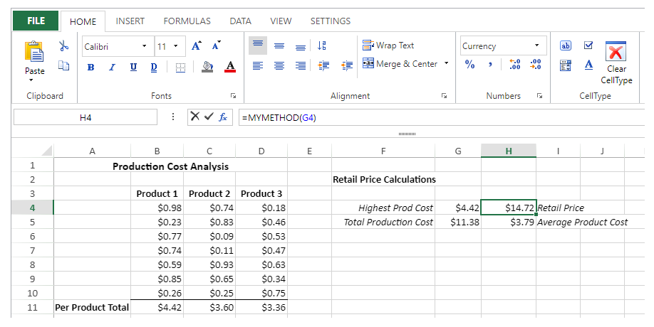The image size is (654, 327).
Task: Insert the checkbox cell type icon
Action: (589, 45)
